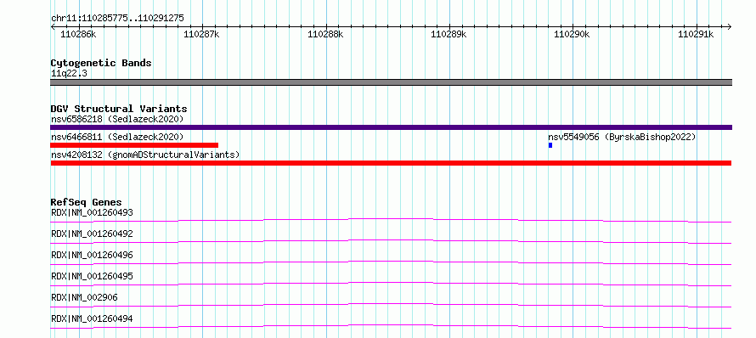Click the small blue nsv5549056 variant marker
This screenshot has height=338, width=756.
coord(550,145)
